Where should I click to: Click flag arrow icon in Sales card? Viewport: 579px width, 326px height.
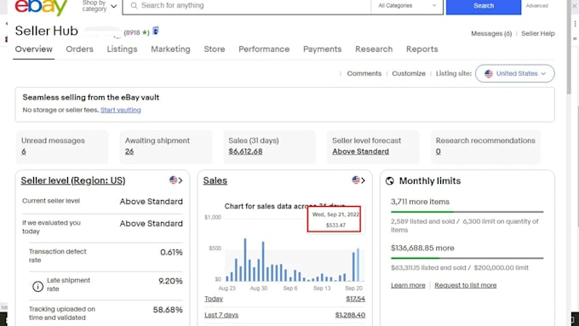(x=358, y=180)
